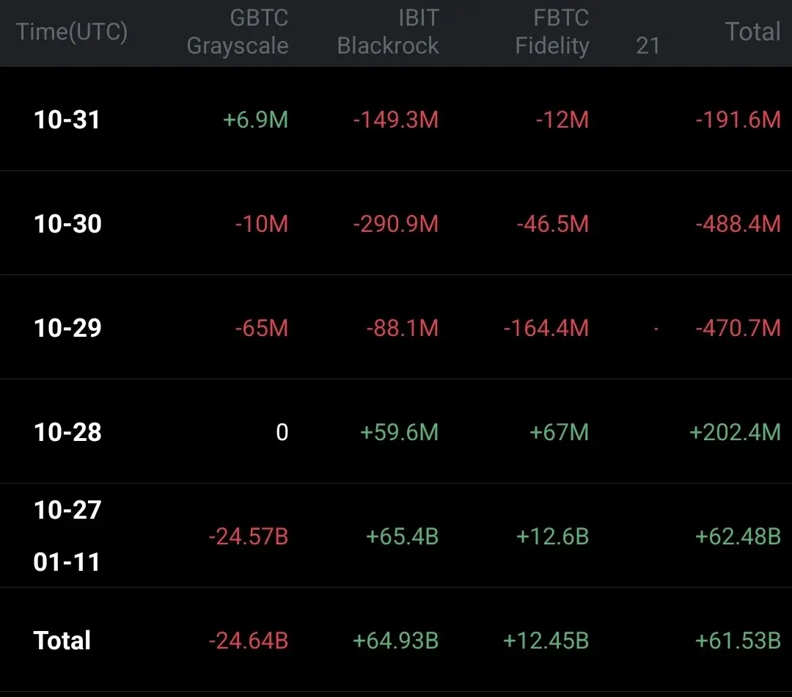Select the 10-30 date row label
The width and height of the screenshot is (792, 697).
[x=67, y=224]
